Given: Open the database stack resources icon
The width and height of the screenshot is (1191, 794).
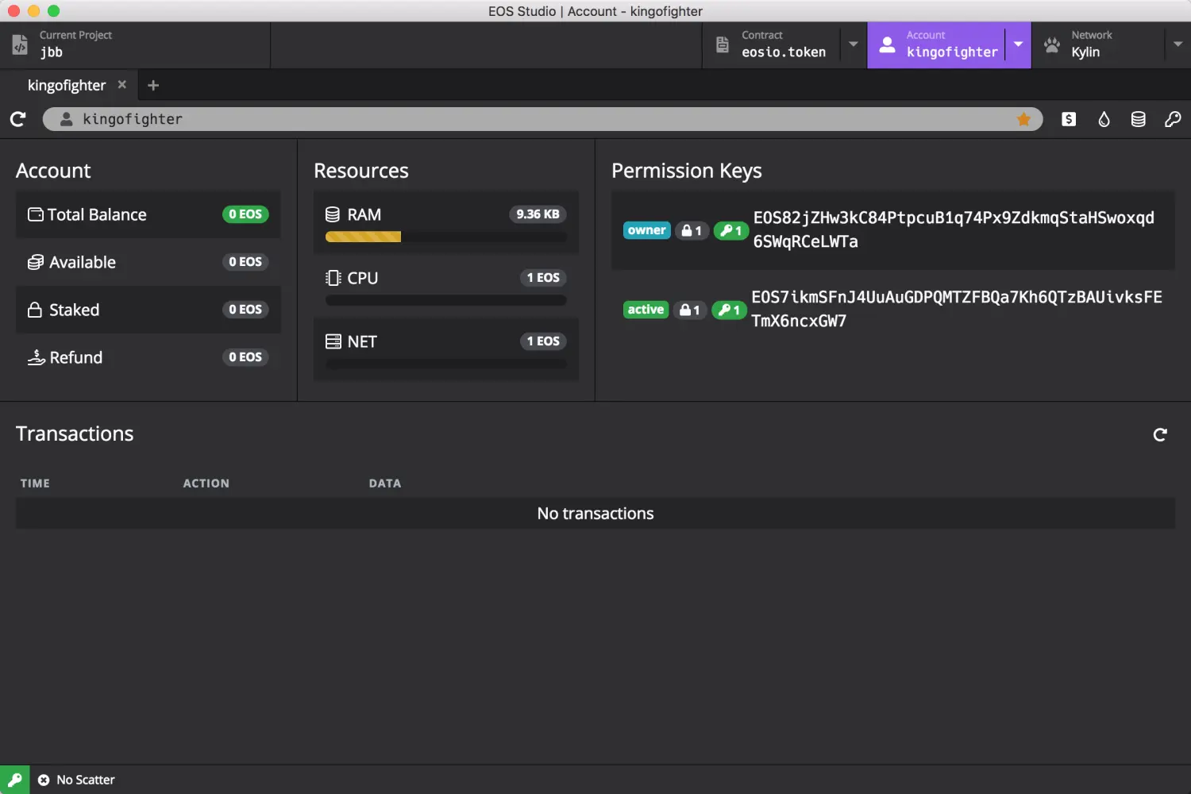Looking at the screenshot, I should point(1138,119).
